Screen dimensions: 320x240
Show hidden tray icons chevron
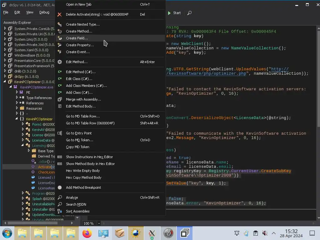point(274,233)
